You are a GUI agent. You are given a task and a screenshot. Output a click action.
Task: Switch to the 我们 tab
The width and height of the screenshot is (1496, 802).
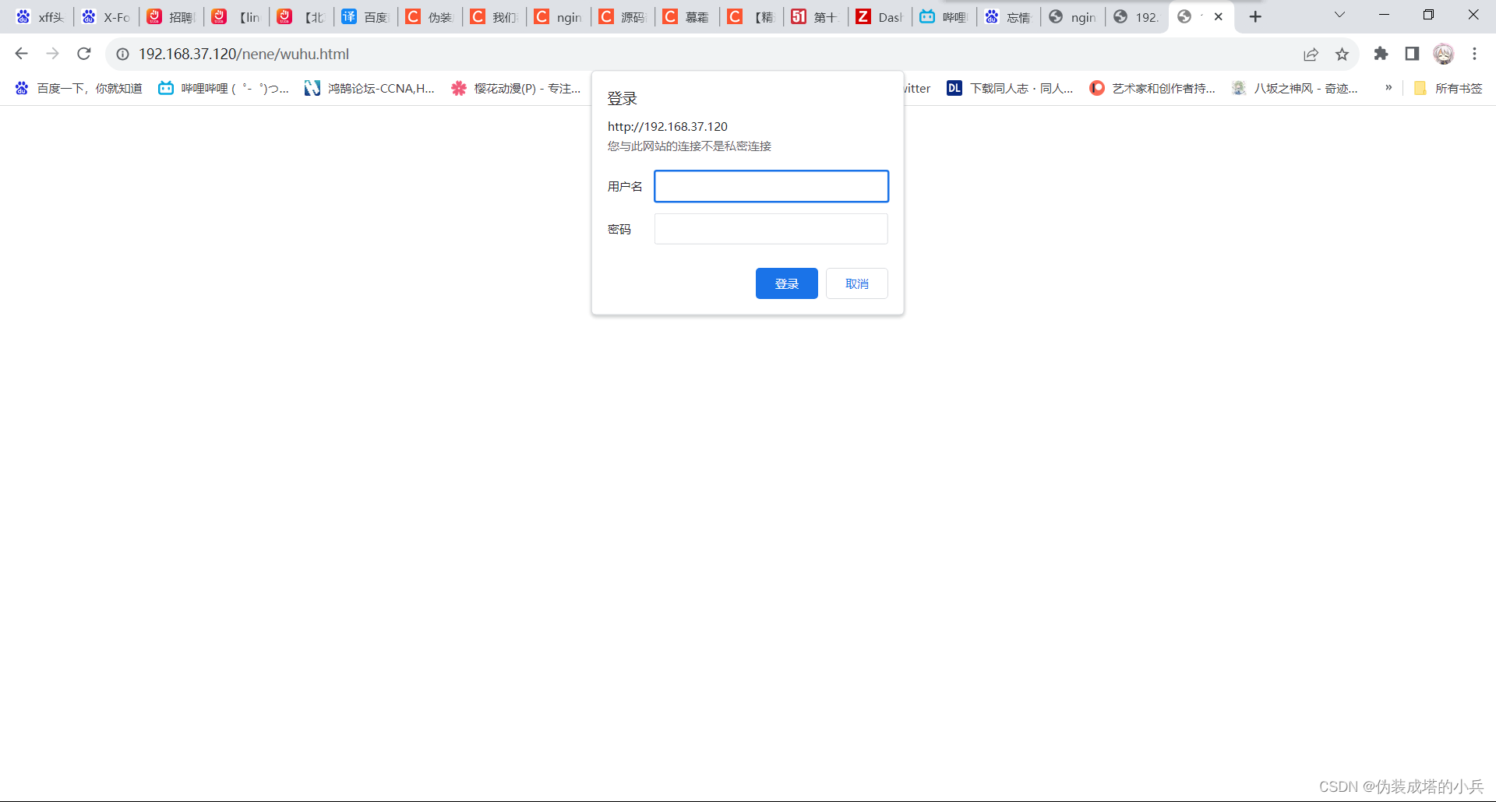pos(495,17)
